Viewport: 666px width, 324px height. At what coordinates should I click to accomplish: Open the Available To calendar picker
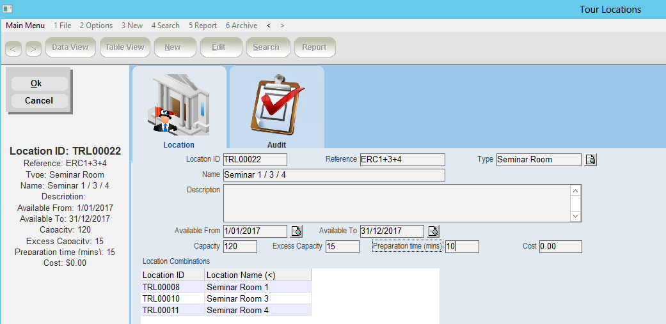[433, 231]
